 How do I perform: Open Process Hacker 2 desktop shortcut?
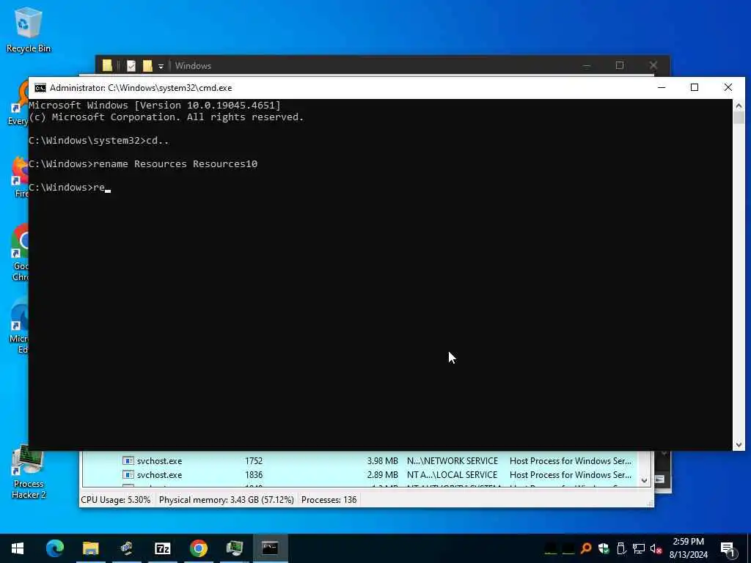pos(29,473)
